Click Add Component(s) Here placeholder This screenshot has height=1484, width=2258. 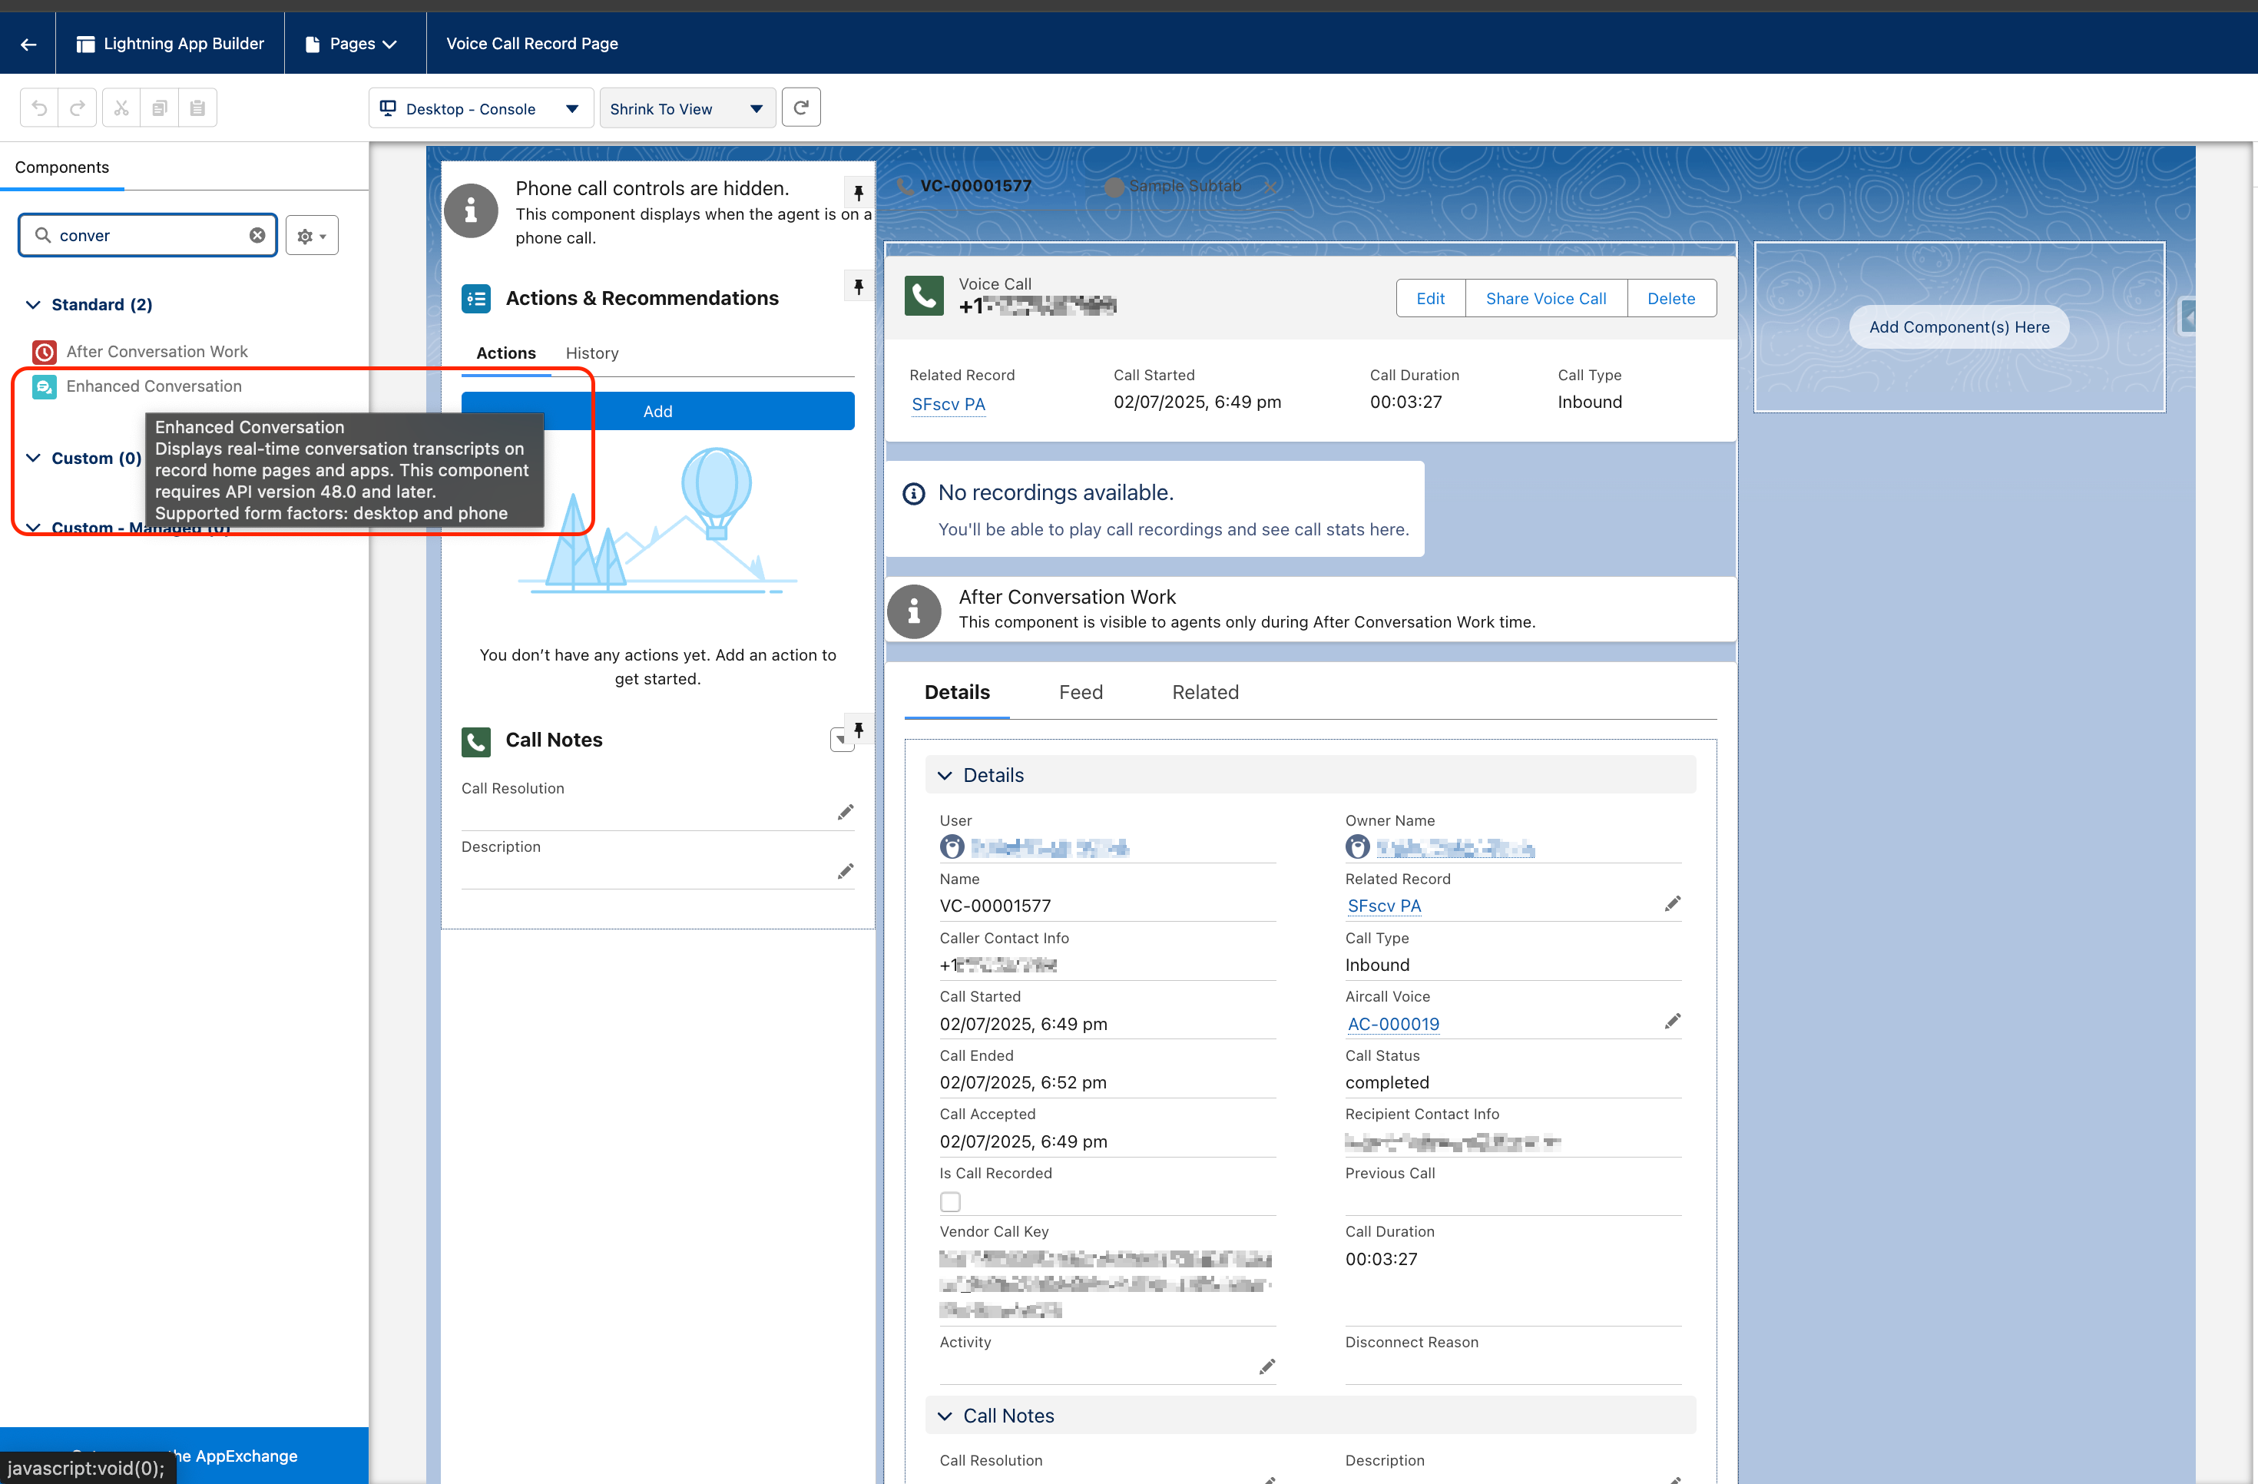pyautogui.click(x=1958, y=327)
